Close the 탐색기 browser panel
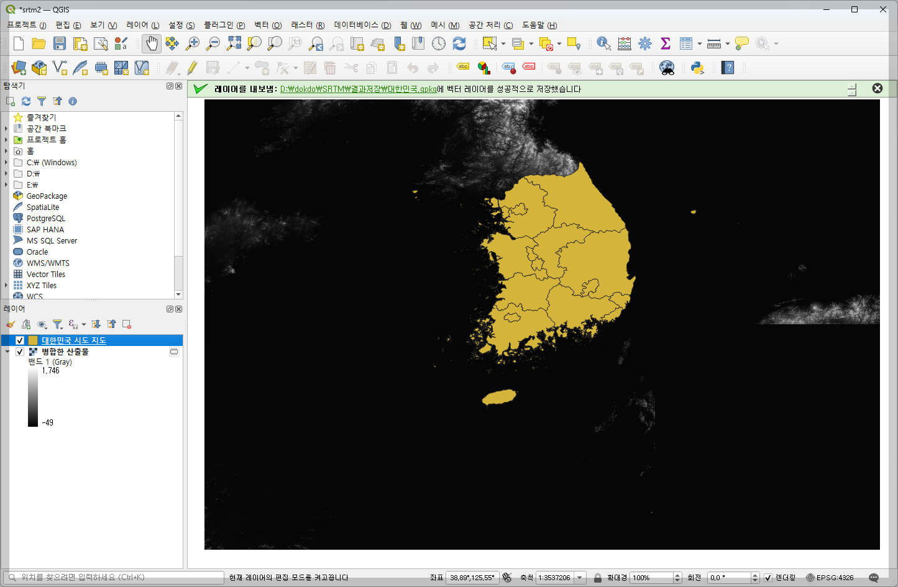898x587 pixels. point(179,86)
